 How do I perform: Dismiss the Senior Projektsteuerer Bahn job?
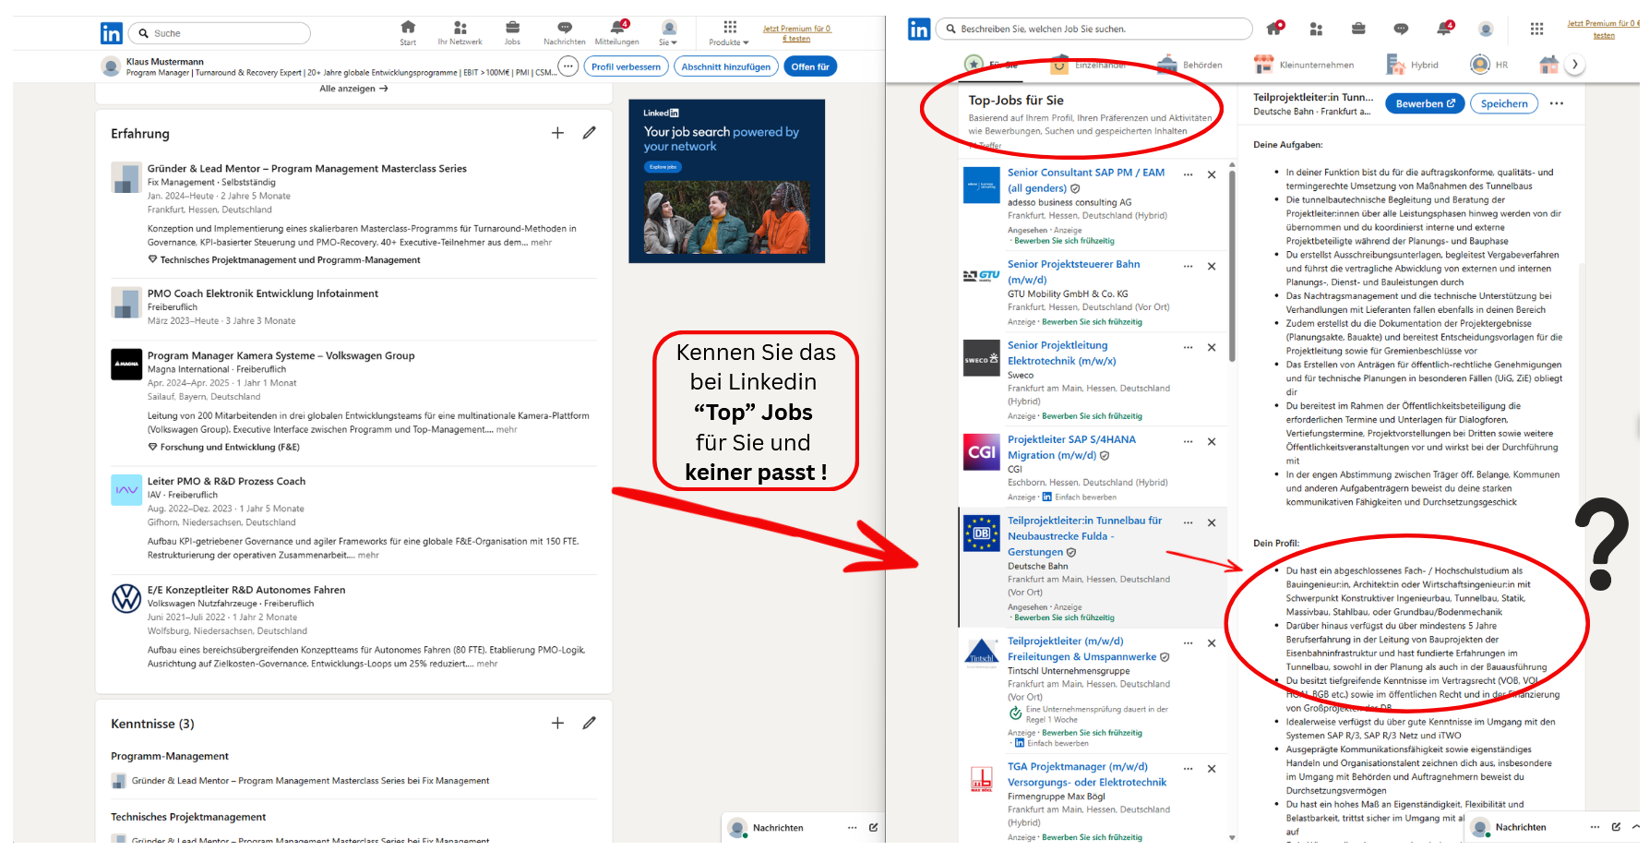[1212, 267]
